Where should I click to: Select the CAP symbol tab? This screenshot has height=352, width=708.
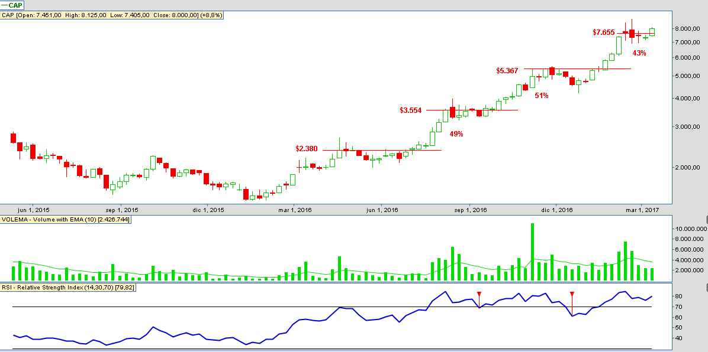[x=12, y=5]
